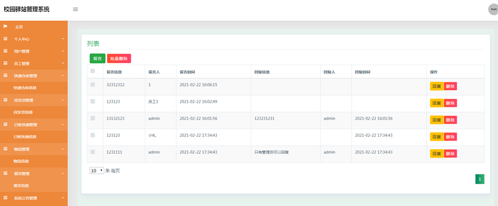Viewport: 498px width, 206px height.
Task: Click the grid icon beside 系统公告管理
Action: click(6, 198)
